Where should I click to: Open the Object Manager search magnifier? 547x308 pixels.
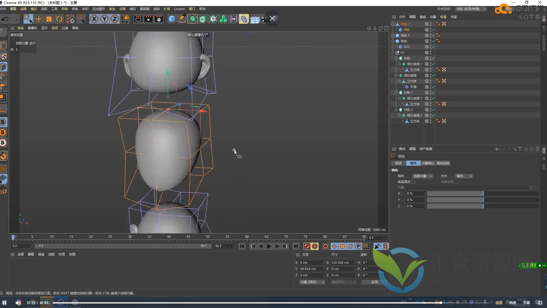click(x=520, y=17)
